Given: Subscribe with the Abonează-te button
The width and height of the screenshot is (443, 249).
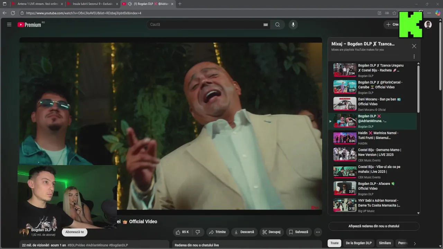Looking at the screenshot, I should tap(74, 232).
